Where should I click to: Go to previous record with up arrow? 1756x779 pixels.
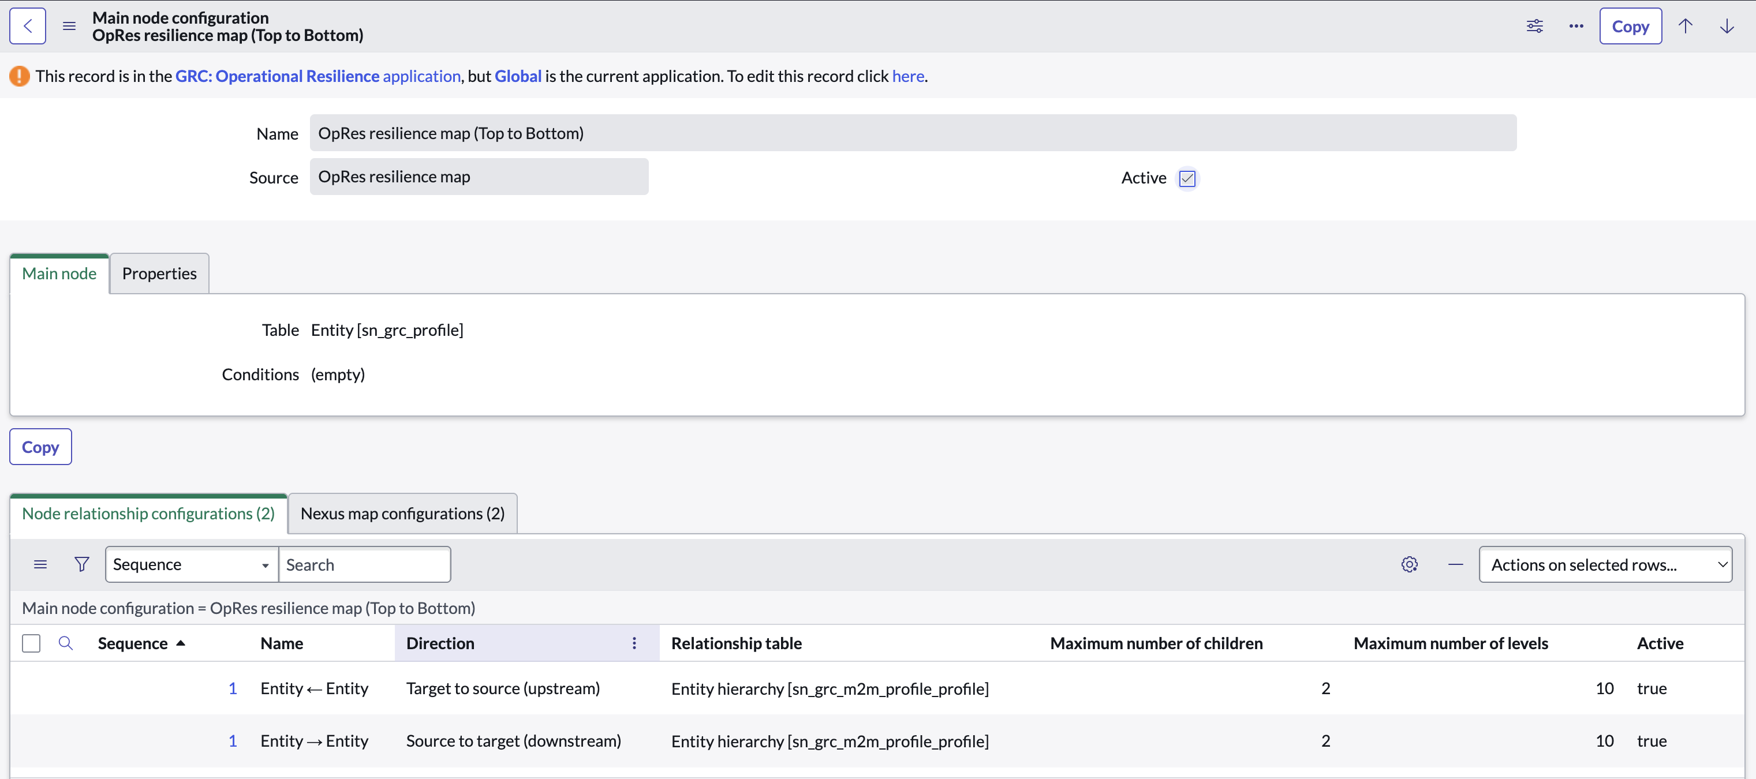tap(1685, 26)
